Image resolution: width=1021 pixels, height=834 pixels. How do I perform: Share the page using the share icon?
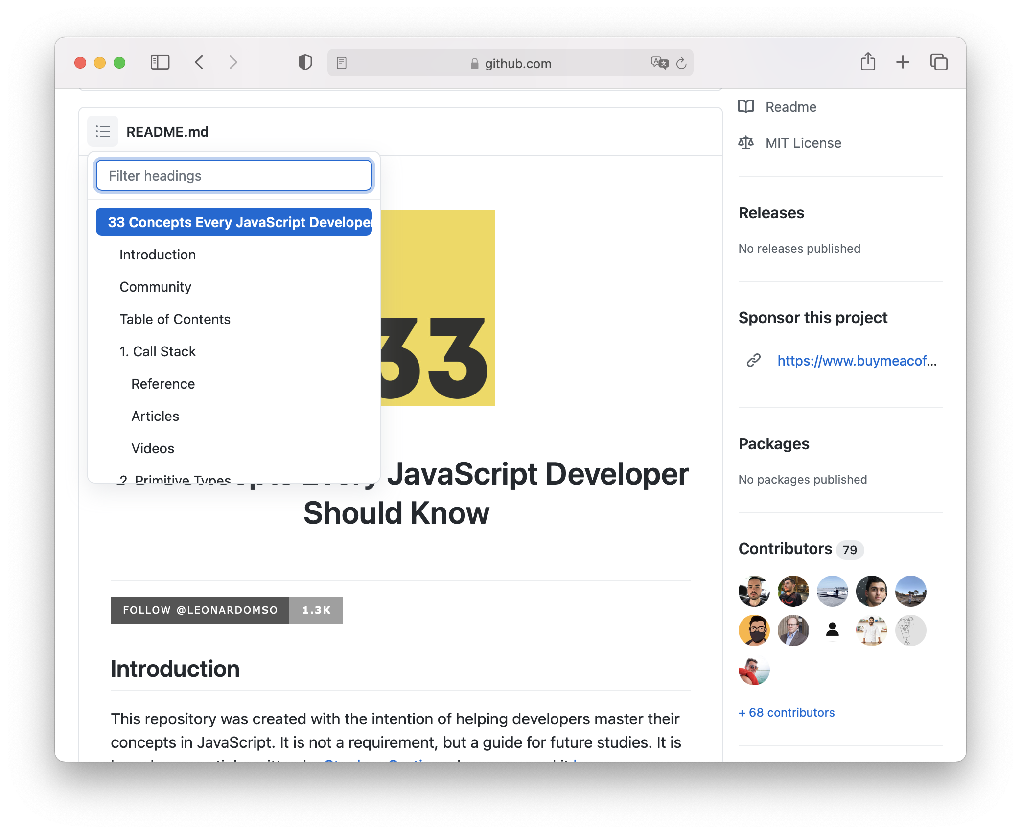(868, 62)
